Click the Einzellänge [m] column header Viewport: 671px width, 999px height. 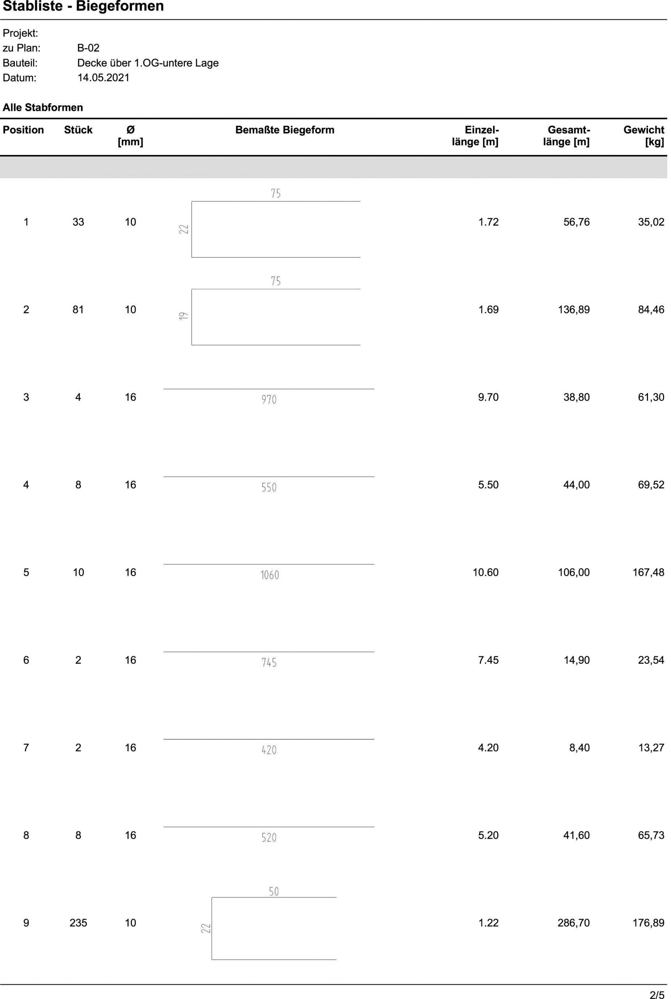tap(476, 136)
